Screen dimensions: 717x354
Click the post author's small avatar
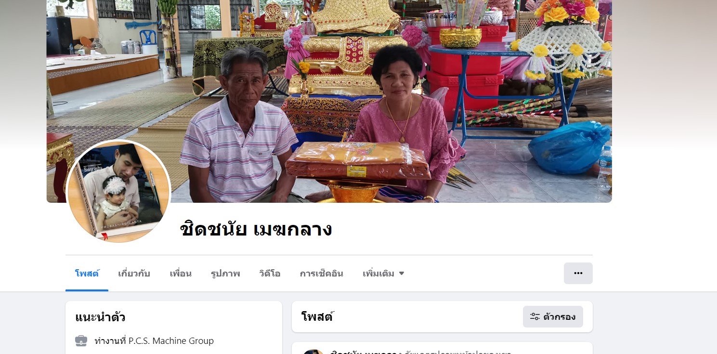pyautogui.click(x=313, y=352)
